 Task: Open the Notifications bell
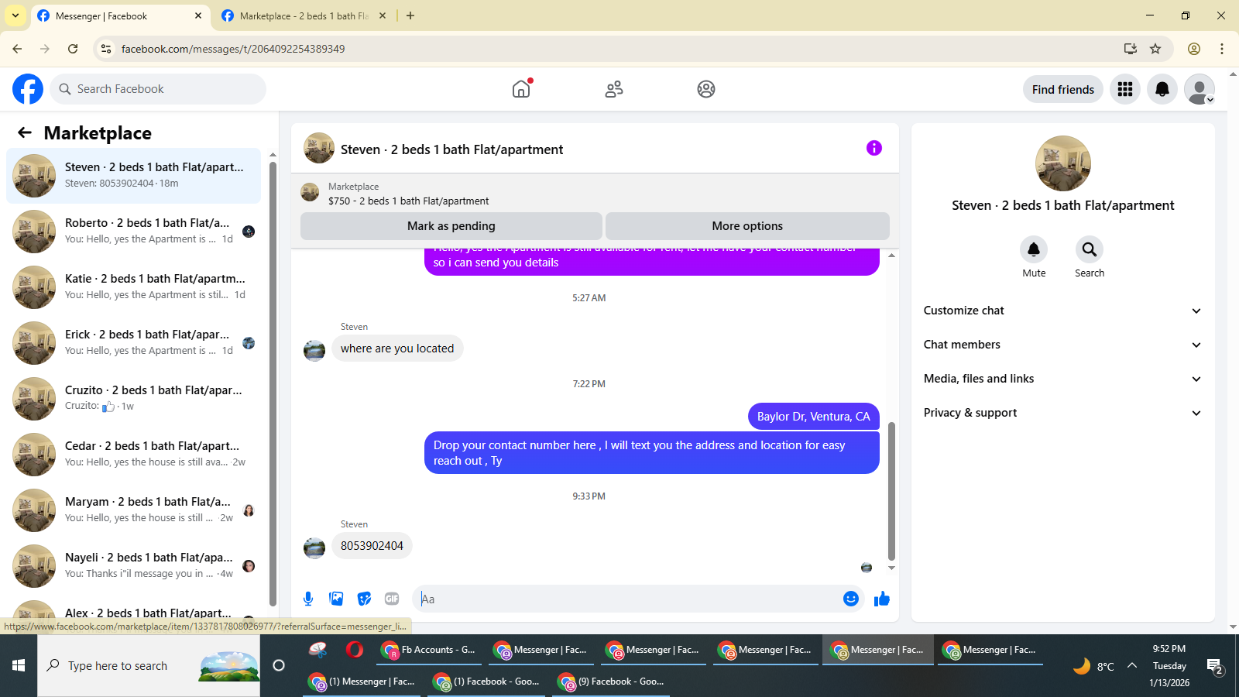[x=1162, y=89]
